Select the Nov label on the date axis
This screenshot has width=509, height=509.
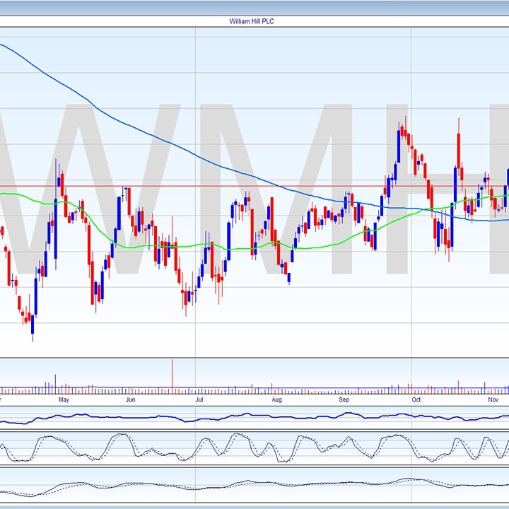tap(493, 399)
